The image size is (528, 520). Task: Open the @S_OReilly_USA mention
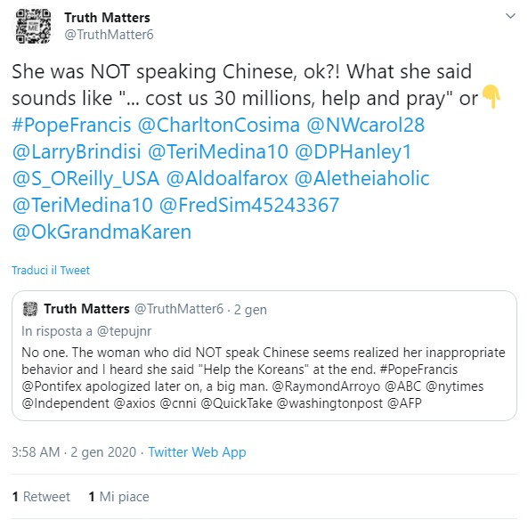point(85,178)
